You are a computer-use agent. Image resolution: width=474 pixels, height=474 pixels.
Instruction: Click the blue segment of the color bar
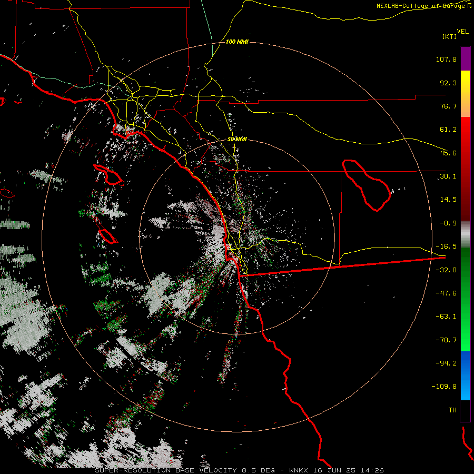[465, 376]
